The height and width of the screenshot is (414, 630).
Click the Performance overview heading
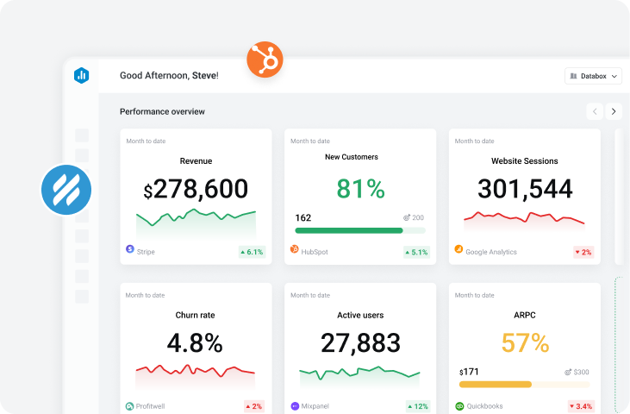point(162,111)
